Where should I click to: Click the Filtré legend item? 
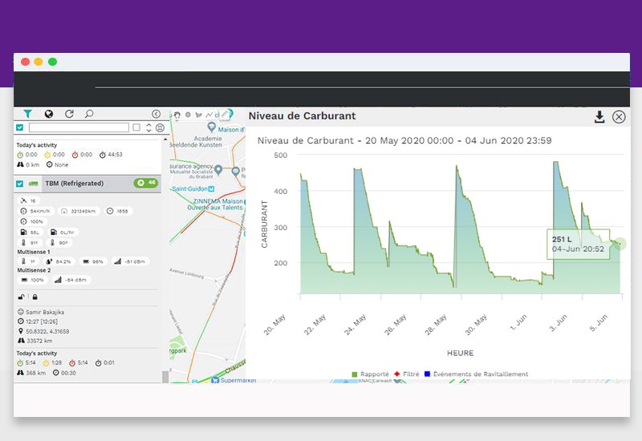point(407,374)
